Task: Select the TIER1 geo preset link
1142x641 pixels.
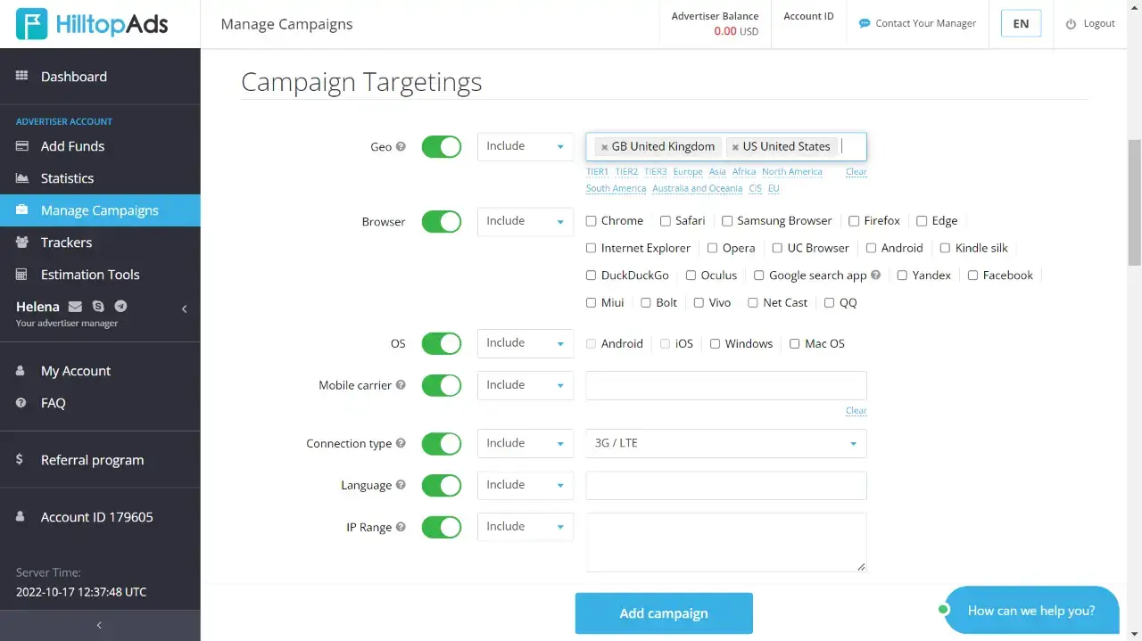Action: coord(597,172)
